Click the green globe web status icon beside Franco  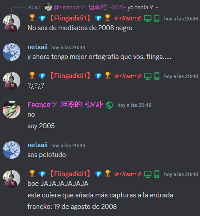pyautogui.click(x=109, y=105)
